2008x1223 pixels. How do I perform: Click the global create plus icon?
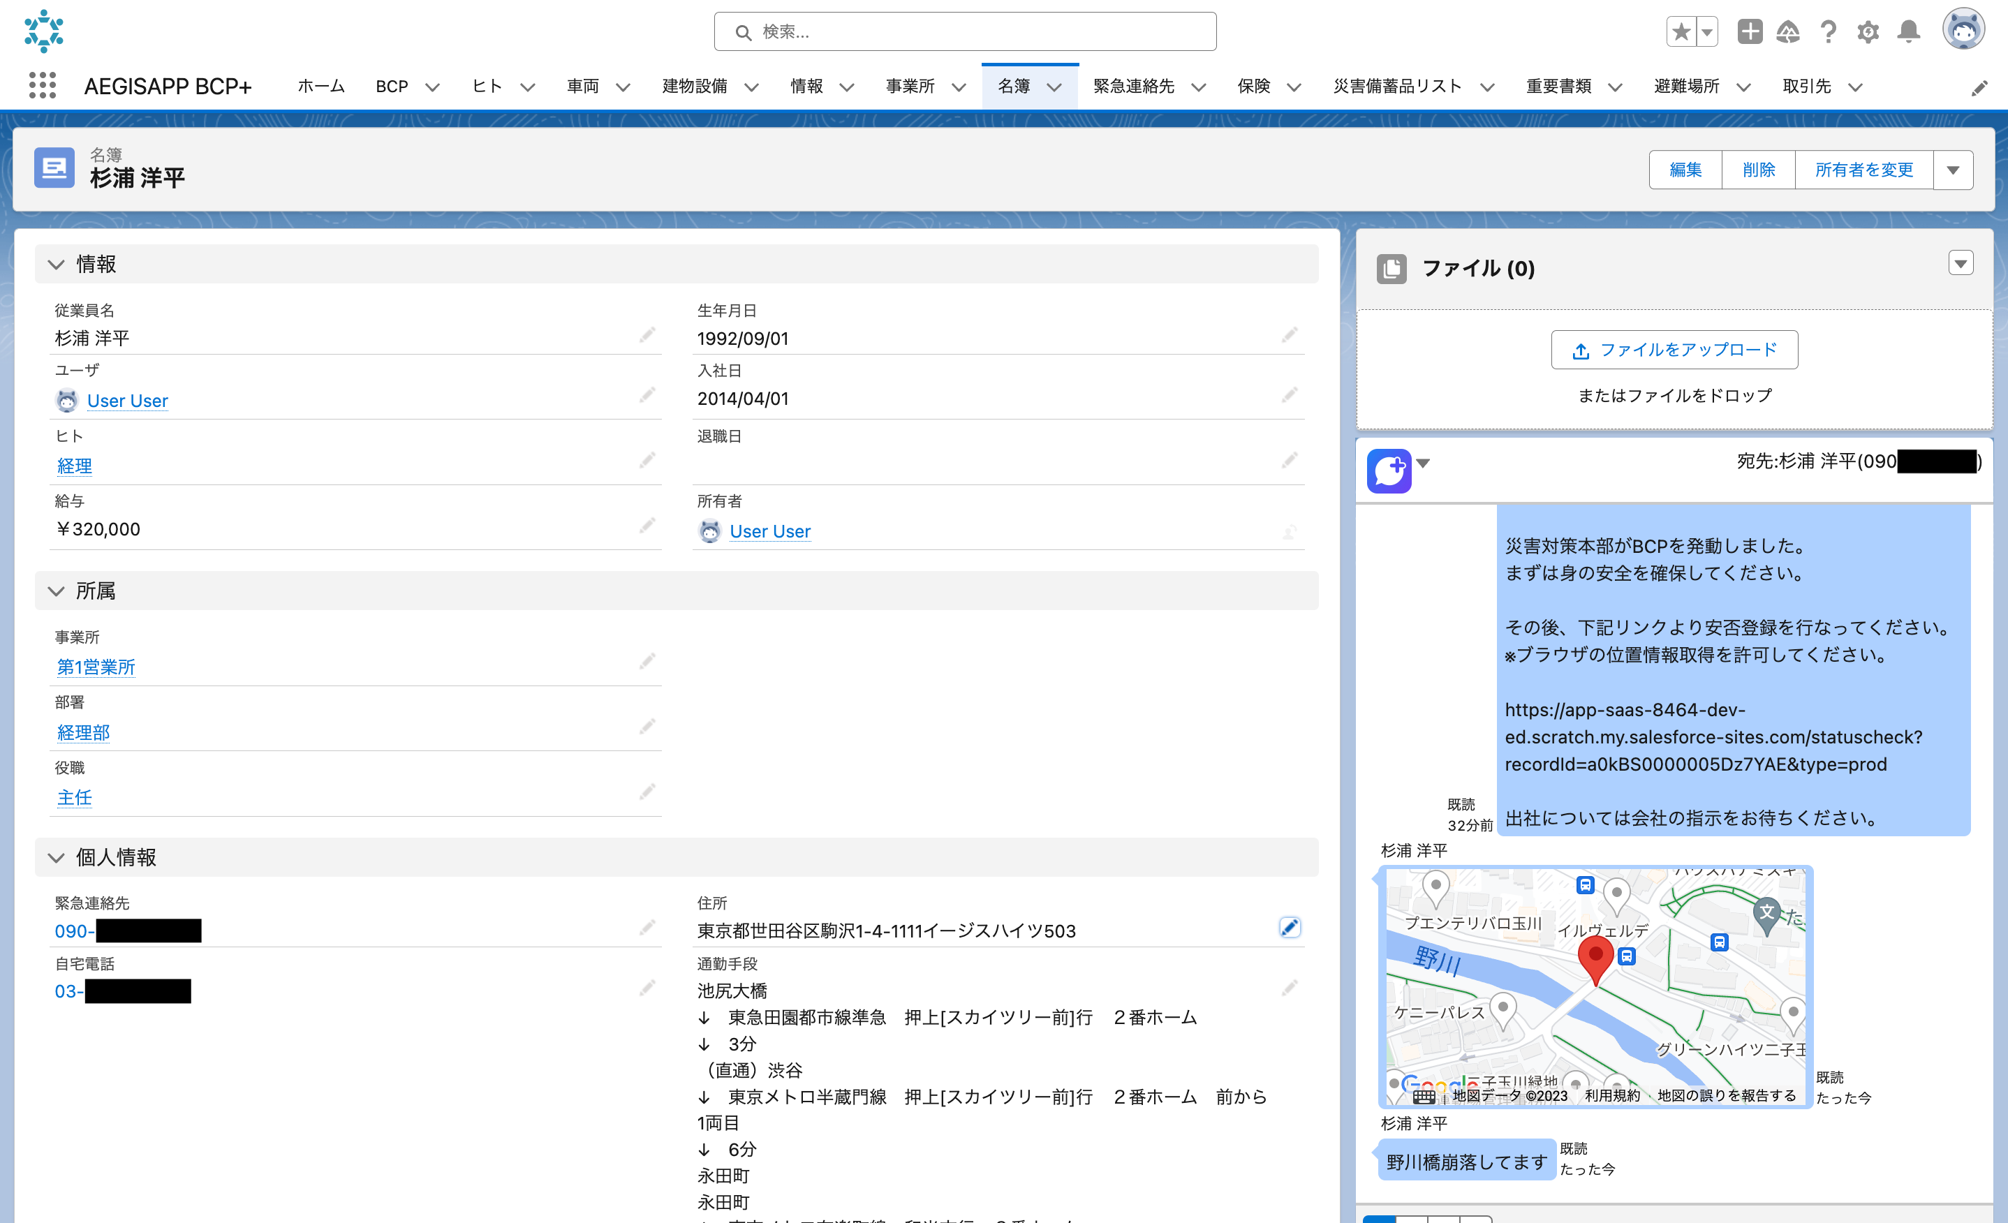pyautogui.click(x=1749, y=32)
